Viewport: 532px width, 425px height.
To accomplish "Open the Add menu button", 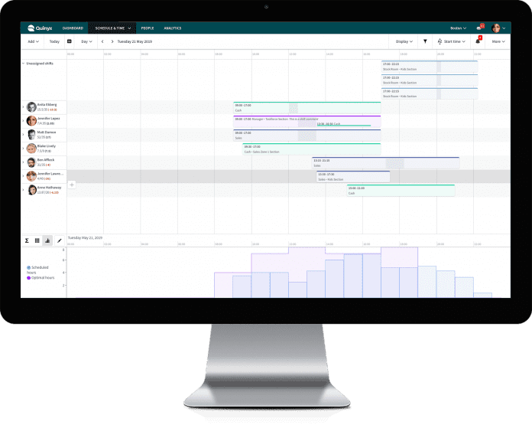I will click(x=33, y=41).
